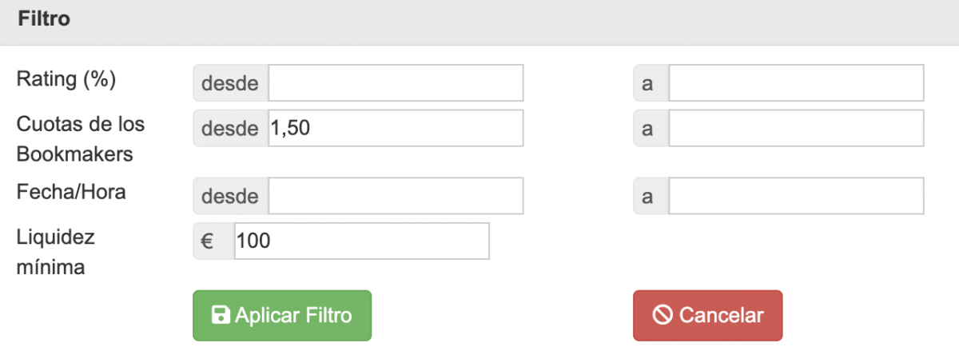Click the red ban circle icon

click(663, 315)
